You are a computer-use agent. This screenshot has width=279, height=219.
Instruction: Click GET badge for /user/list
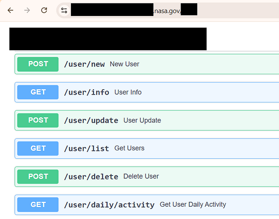pyautogui.click(x=38, y=148)
